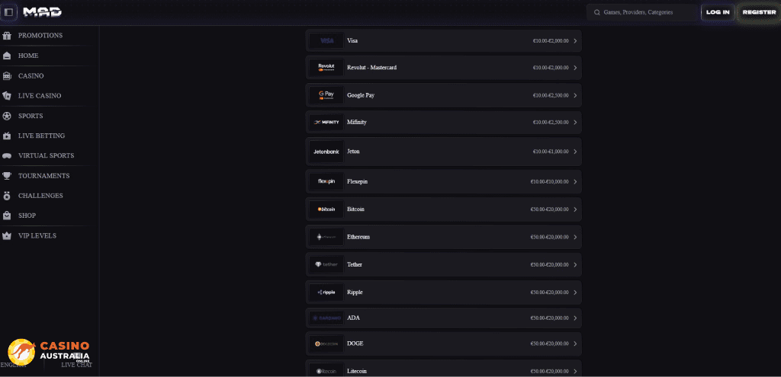Expand the Google Pay row chevron
The width and height of the screenshot is (781, 377).
(x=575, y=95)
